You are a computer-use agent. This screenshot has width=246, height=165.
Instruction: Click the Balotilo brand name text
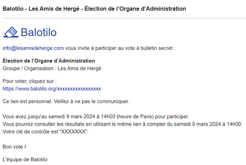[39, 32]
